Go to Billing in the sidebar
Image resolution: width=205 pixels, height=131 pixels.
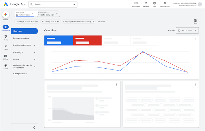point(6,56)
